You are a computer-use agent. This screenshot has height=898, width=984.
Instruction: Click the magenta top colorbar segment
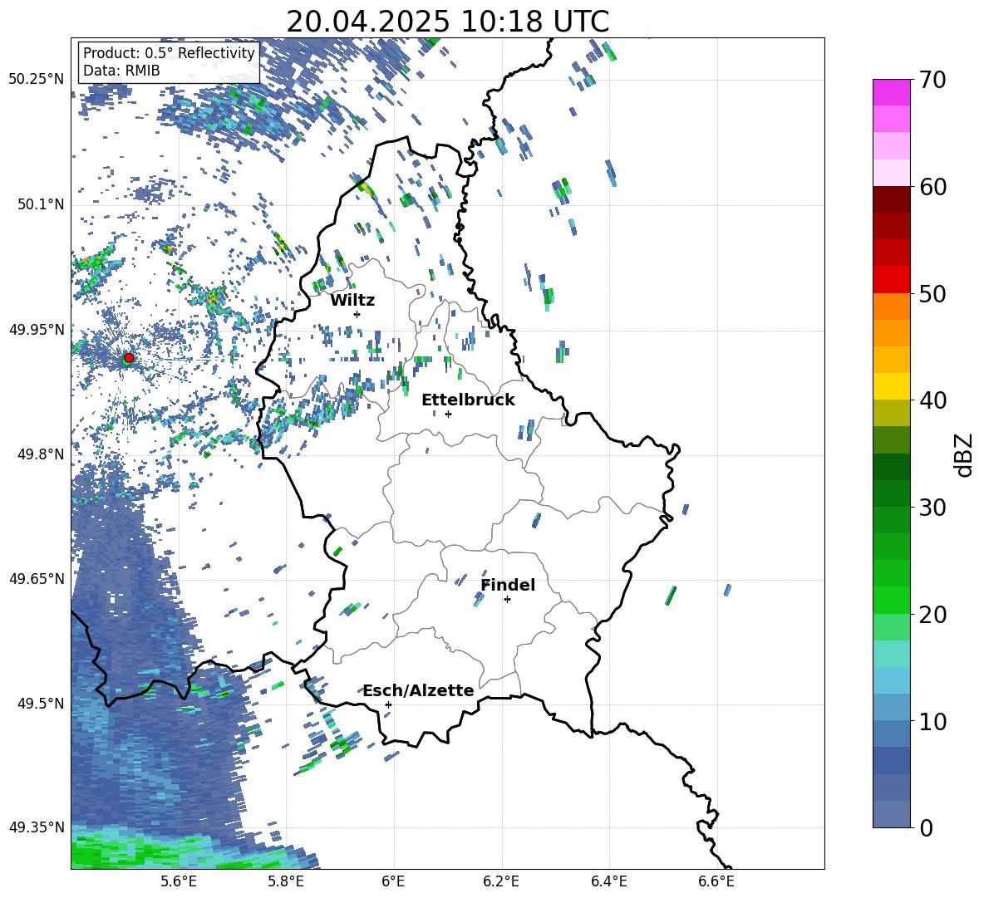point(891,92)
